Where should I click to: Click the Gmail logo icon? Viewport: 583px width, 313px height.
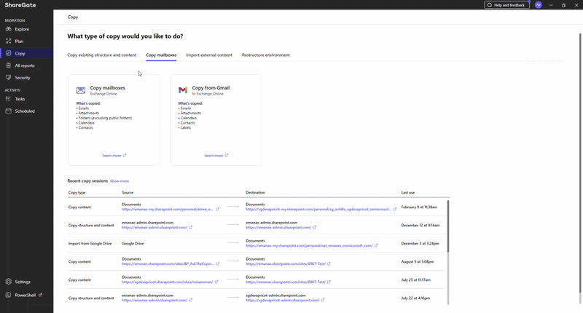coord(183,90)
